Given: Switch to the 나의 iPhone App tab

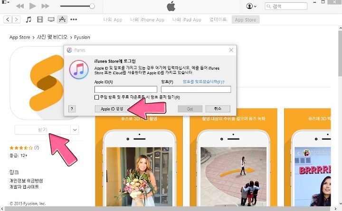Looking at the screenshot, I should point(147,19).
